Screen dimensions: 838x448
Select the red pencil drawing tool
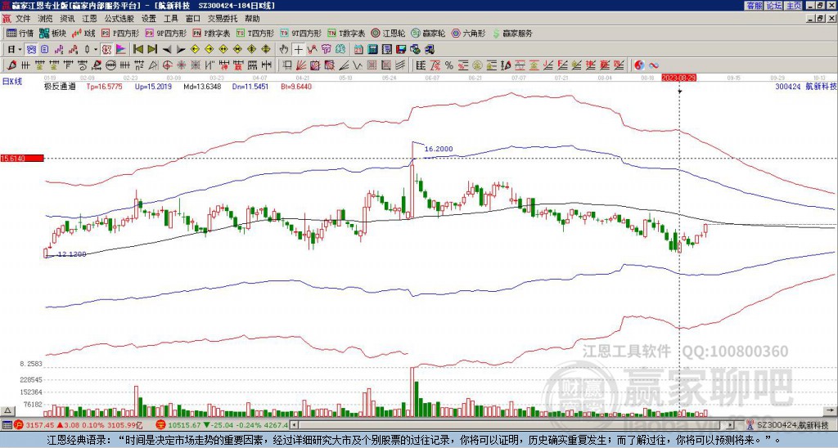click(x=11, y=65)
